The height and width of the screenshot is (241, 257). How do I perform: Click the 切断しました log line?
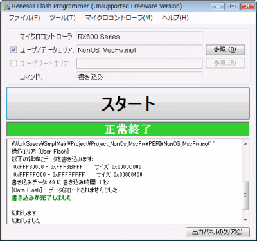[26, 220]
